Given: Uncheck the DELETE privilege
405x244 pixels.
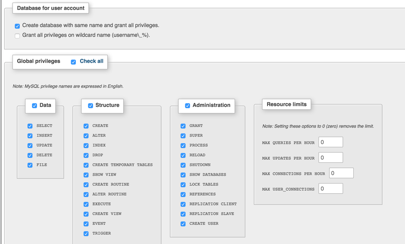Looking at the screenshot, I should (x=30, y=156).
